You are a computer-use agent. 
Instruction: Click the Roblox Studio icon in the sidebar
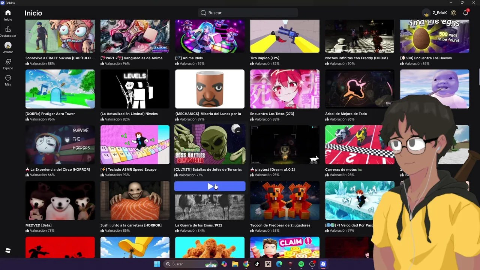click(x=8, y=250)
